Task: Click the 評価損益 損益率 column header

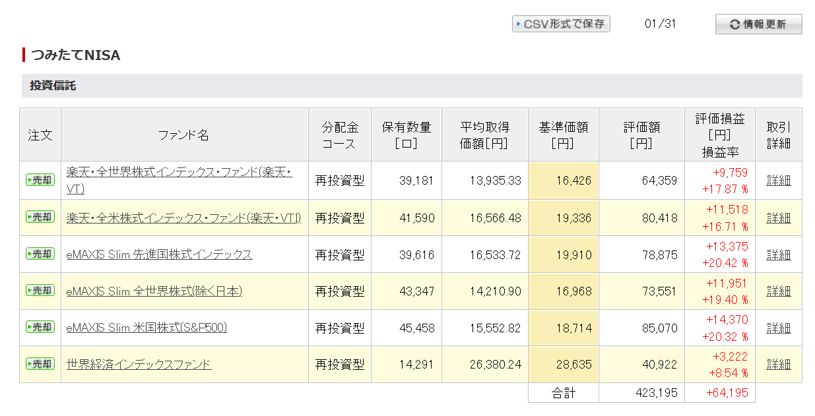Action: (720, 134)
